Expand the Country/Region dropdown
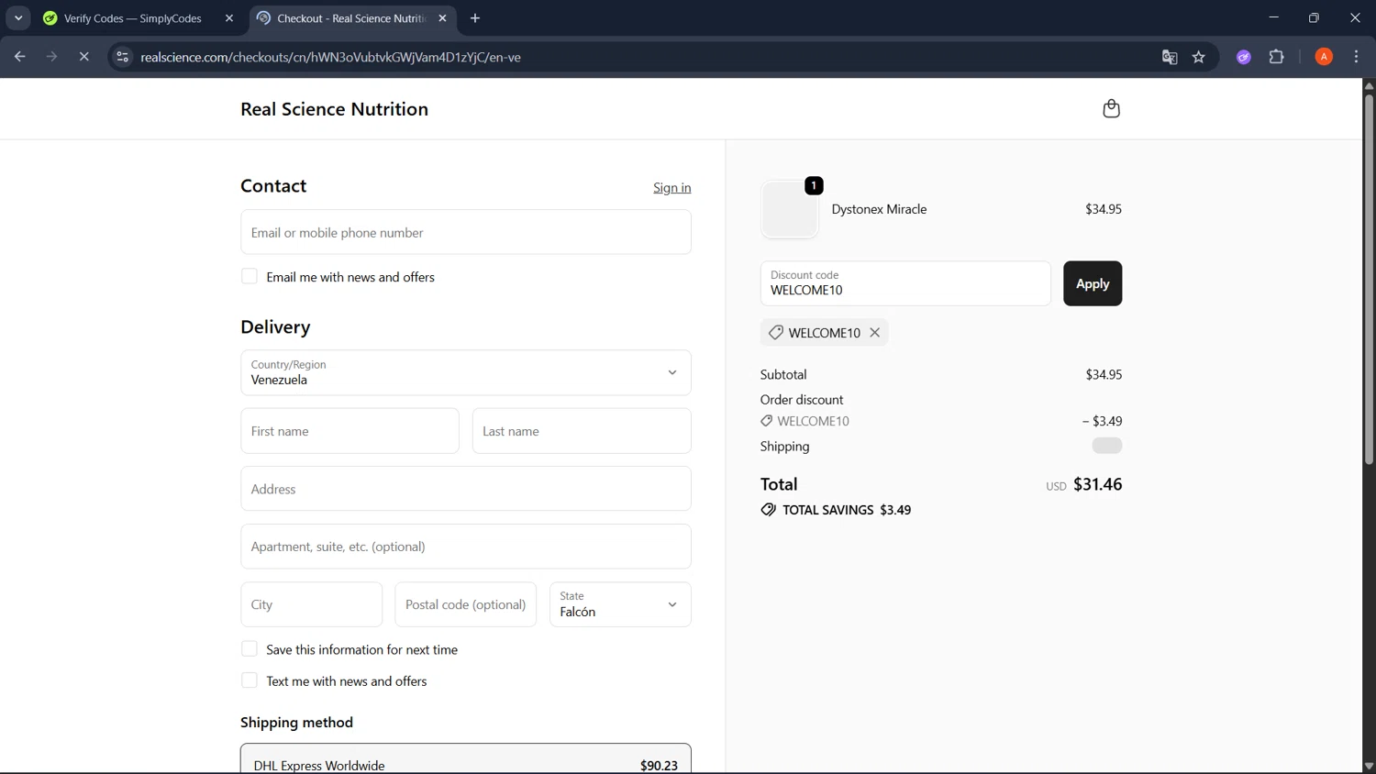This screenshot has width=1376, height=774. 466,372
